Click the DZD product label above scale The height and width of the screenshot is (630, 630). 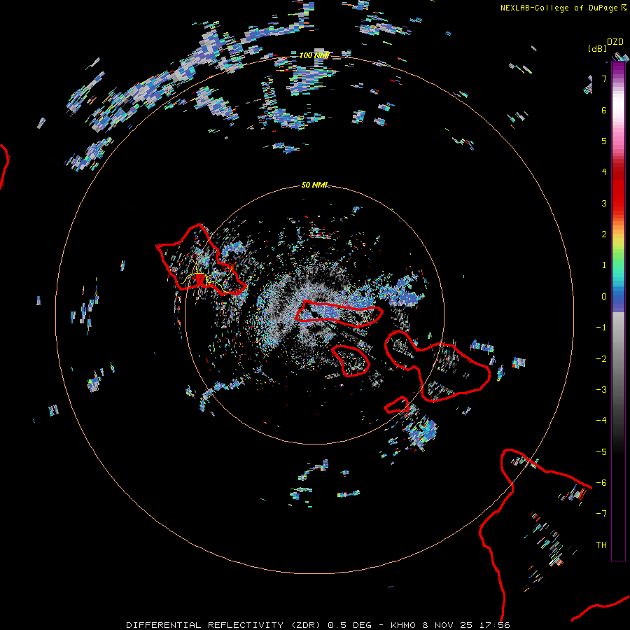(x=615, y=42)
